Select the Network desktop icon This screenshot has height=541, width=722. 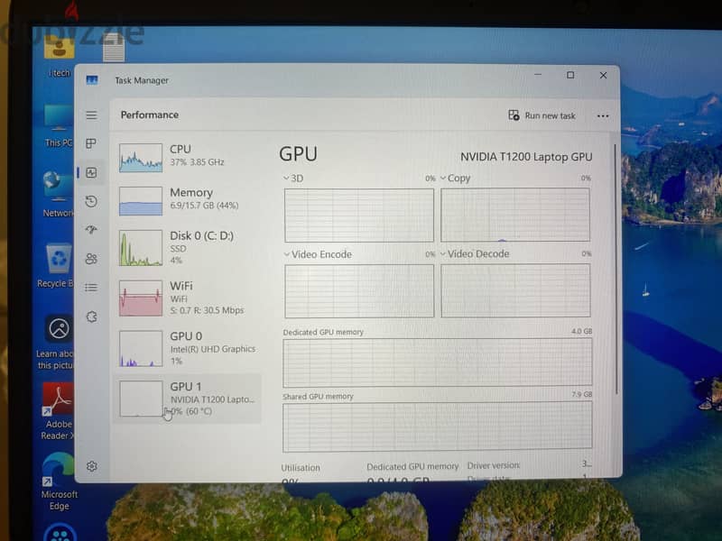point(59,193)
